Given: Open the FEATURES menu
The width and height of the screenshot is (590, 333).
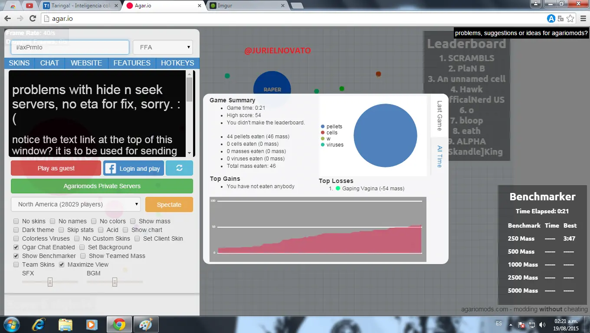Looking at the screenshot, I should (x=132, y=63).
